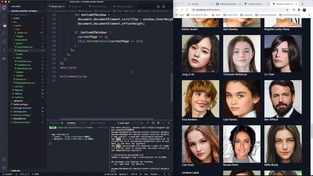This screenshot has width=313, height=176.
Task: Open the Docker whale view
Action: pyautogui.click(x=4, y=59)
